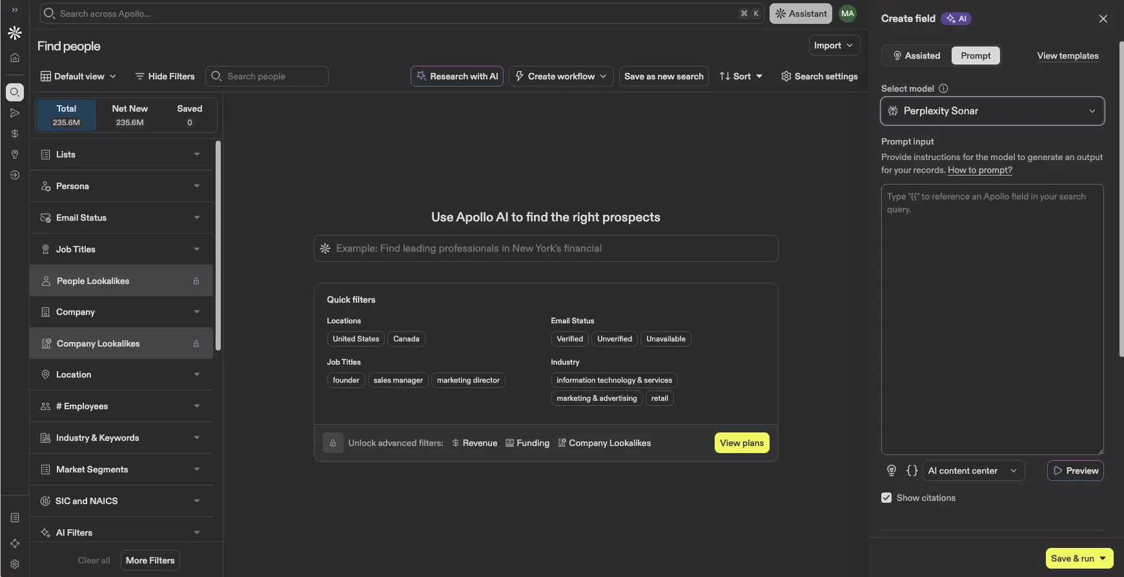The width and height of the screenshot is (1124, 577).
Task: Click the lock icon on Company Lookalikes
Action: click(x=196, y=343)
